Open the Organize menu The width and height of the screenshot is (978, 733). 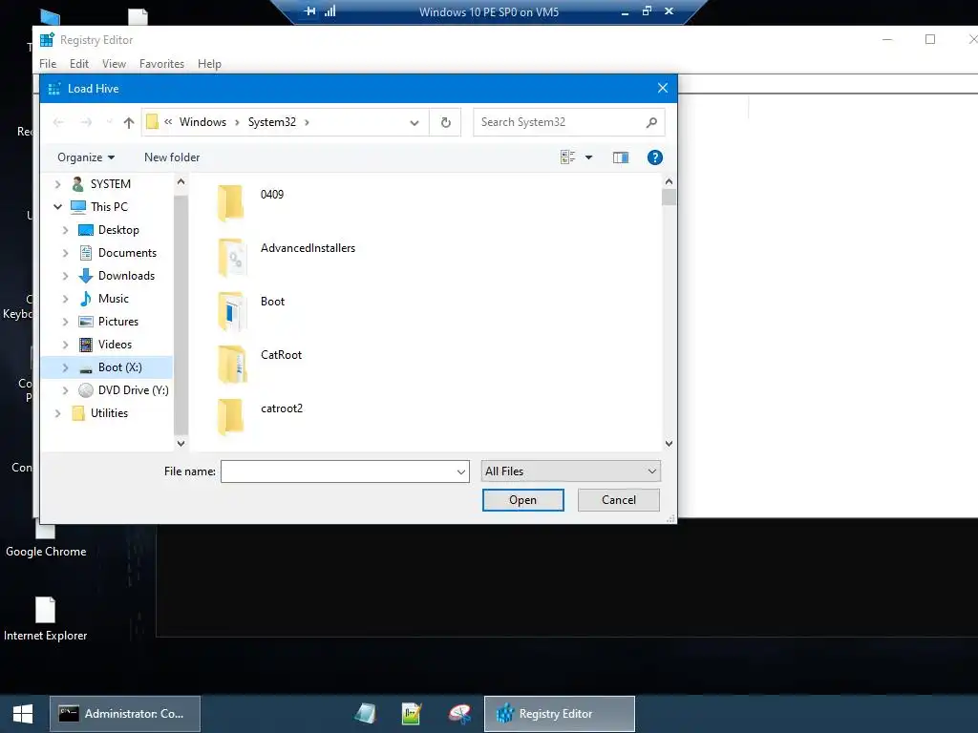pyautogui.click(x=85, y=157)
